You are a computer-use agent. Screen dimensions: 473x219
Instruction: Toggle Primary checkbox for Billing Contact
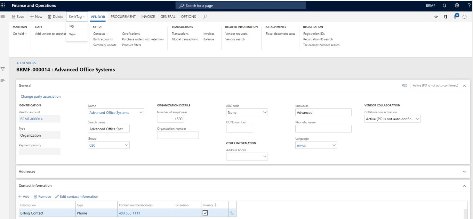[205, 213]
